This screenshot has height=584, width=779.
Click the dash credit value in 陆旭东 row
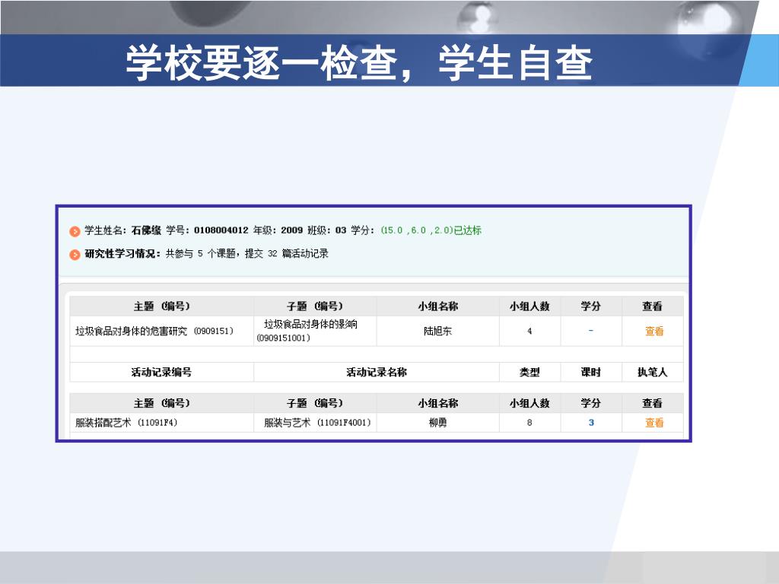pyautogui.click(x=590, y=331)
